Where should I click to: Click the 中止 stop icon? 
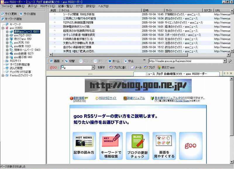tap(126, 61)
